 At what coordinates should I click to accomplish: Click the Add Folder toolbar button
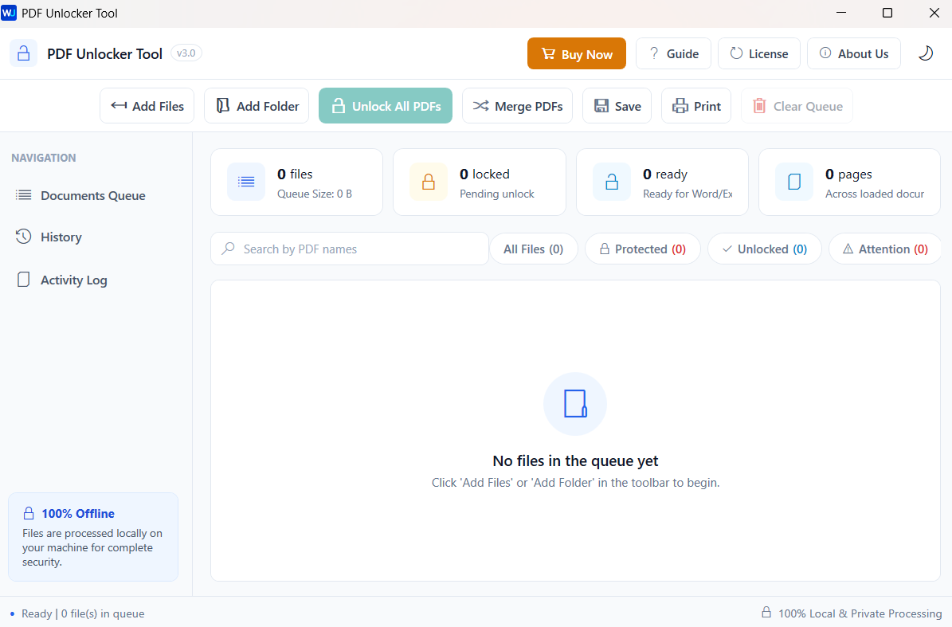point(257,106)
